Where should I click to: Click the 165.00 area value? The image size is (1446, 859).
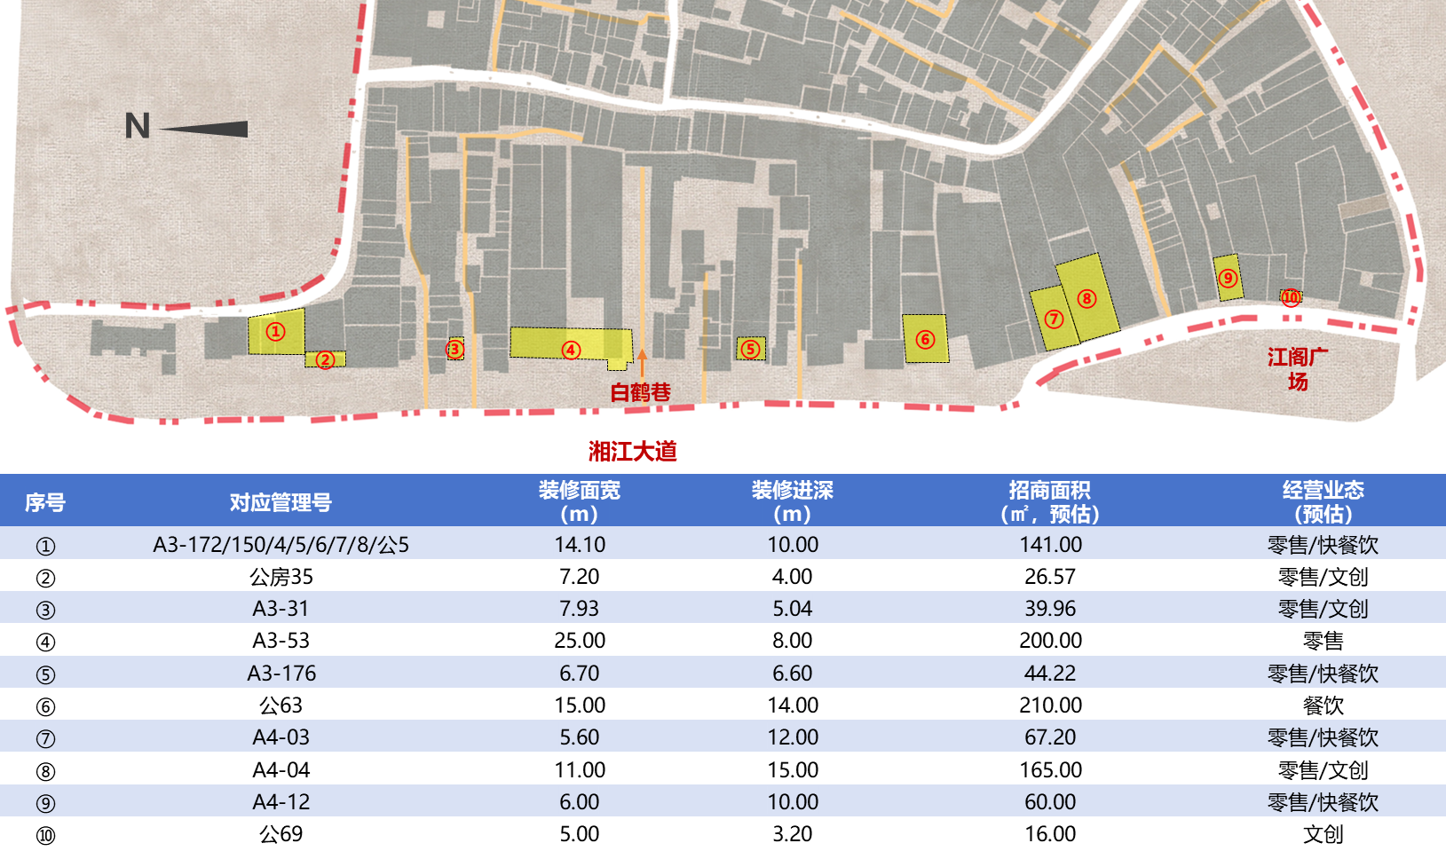click(x=1050, y=770)
